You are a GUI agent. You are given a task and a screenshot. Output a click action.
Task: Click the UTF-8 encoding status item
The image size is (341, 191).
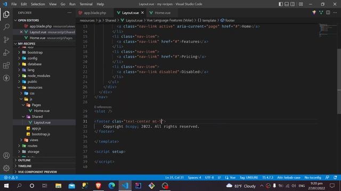pyautogui.click(x=209, y=177)
